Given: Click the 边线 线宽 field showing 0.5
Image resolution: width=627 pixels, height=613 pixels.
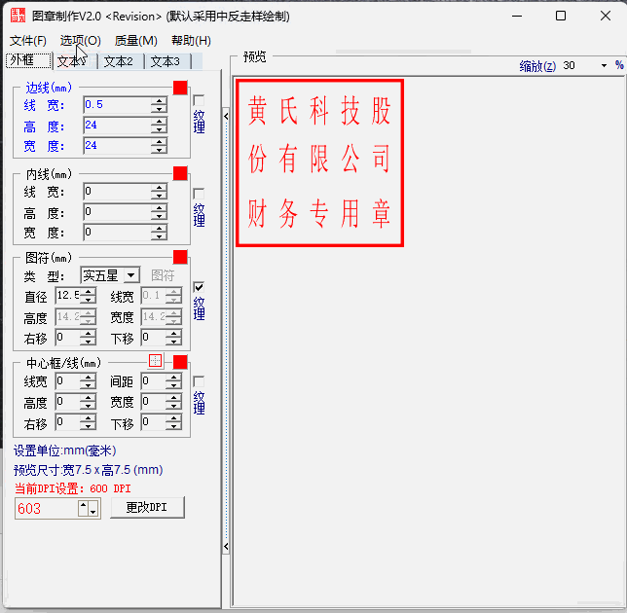Looking at the screenshot, I should [117, 105].
